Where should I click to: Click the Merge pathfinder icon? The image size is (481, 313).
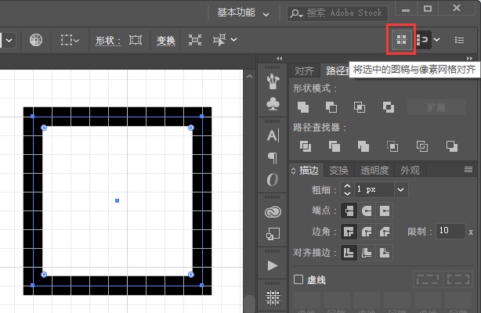[363, 146]
